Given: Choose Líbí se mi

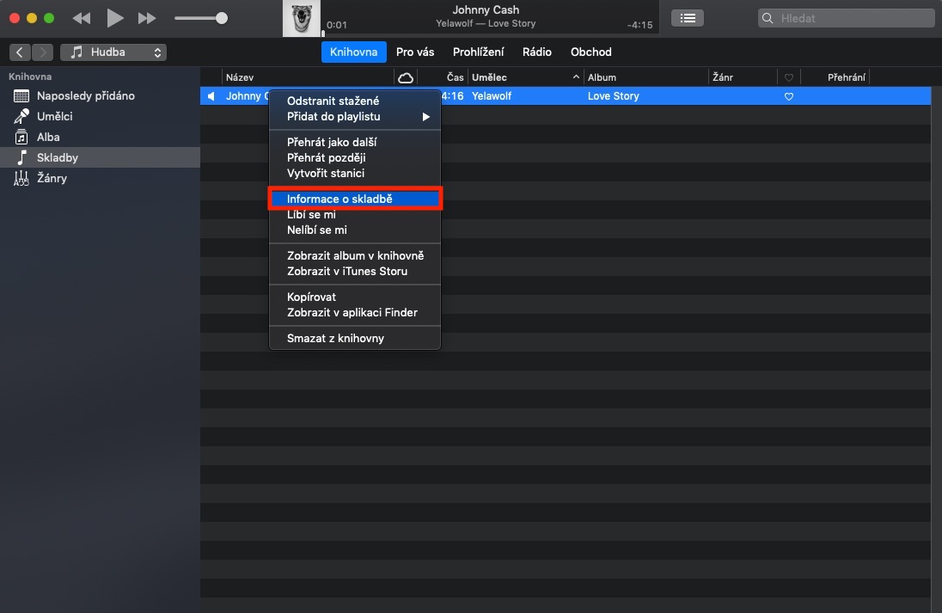Looking at the screenshot, I should coord(355,215).
